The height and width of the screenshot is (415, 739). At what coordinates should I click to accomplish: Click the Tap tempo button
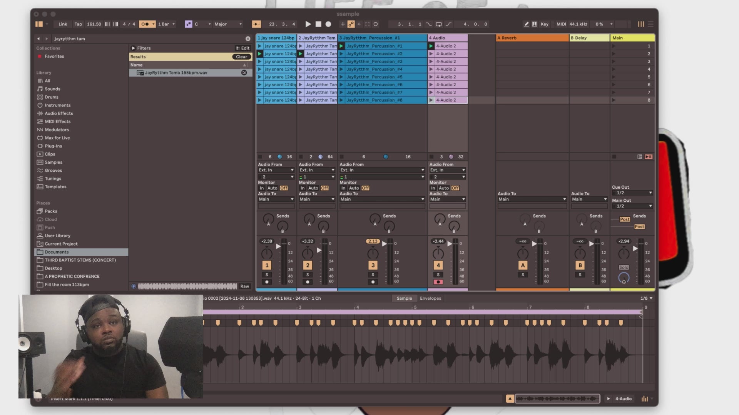[78, 24]
